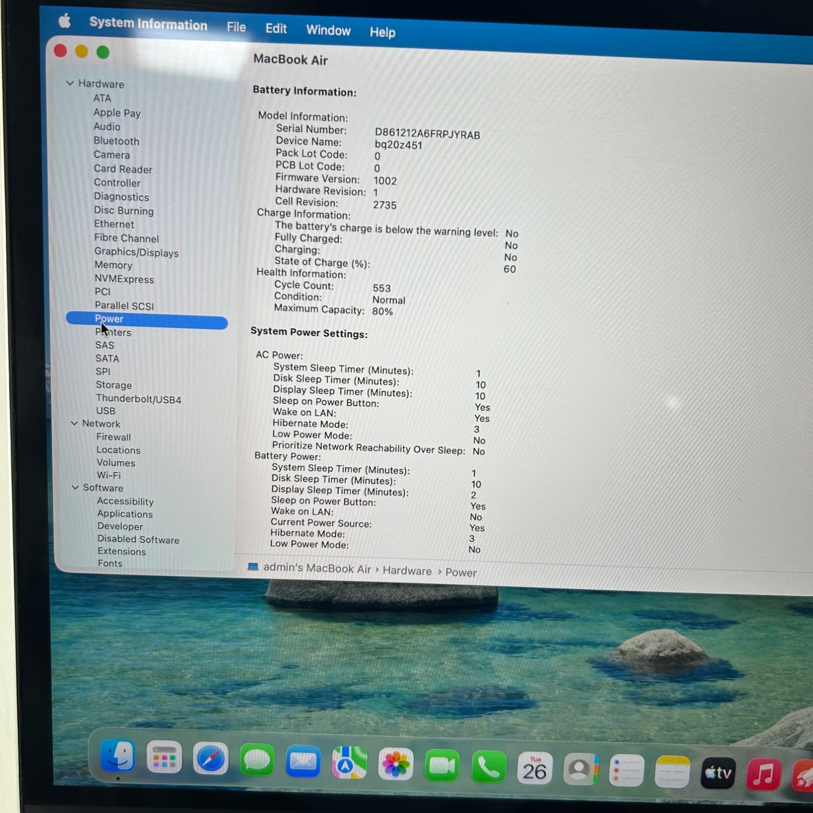Open the Diagnostics entry
The height and width of the screenshot is (813, 813).
pyautogui.click(x=121, y=197)
